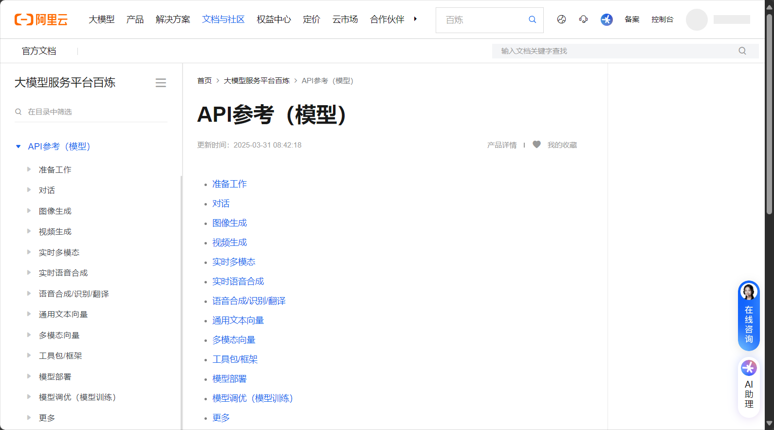Expand the 工具包/框架 sidebar node
The width and height of the screenshot is (774, 430).
pyautogui.click(x=29, y=355)
